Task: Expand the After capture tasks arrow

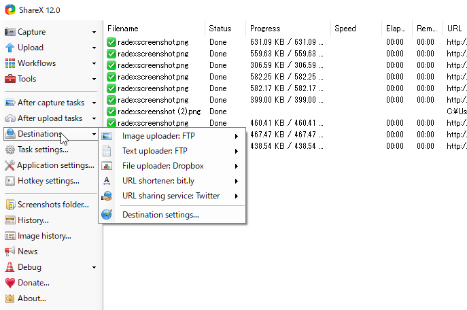Action: click(x=94, y=103)
